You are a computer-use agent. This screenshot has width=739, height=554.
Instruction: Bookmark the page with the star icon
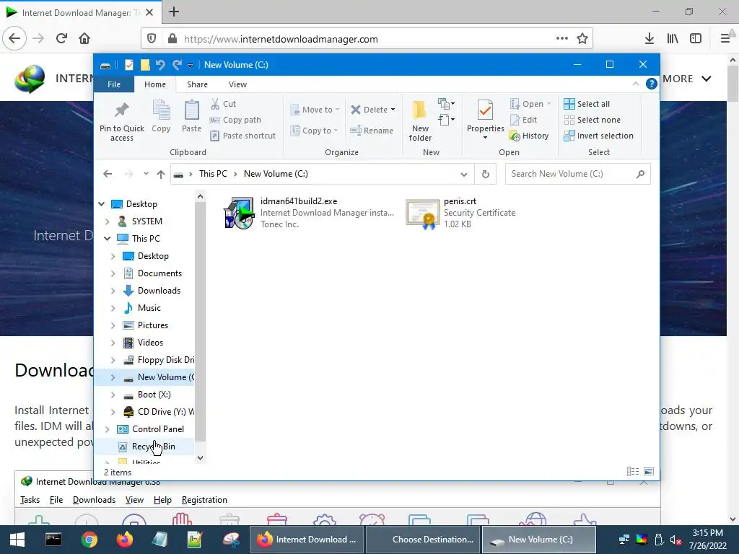click(582, 39)
